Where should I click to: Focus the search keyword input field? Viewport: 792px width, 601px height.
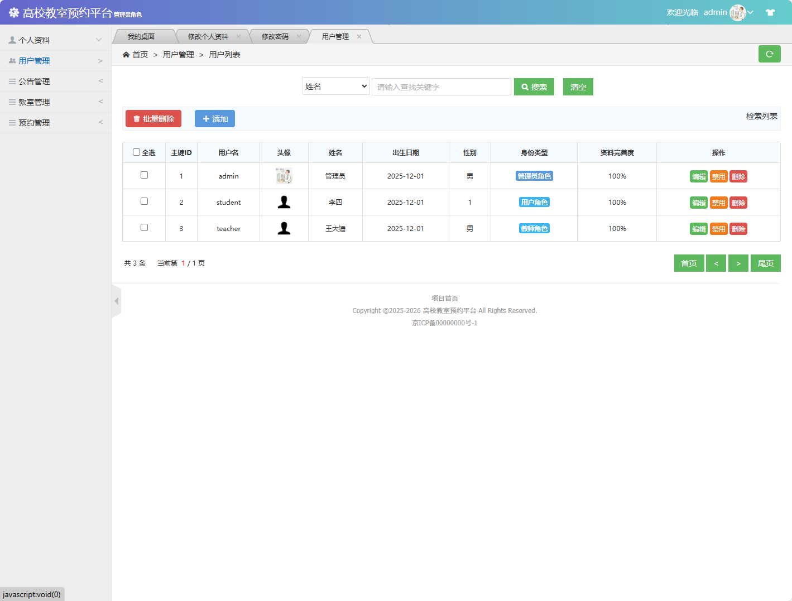tap(441, 87)
